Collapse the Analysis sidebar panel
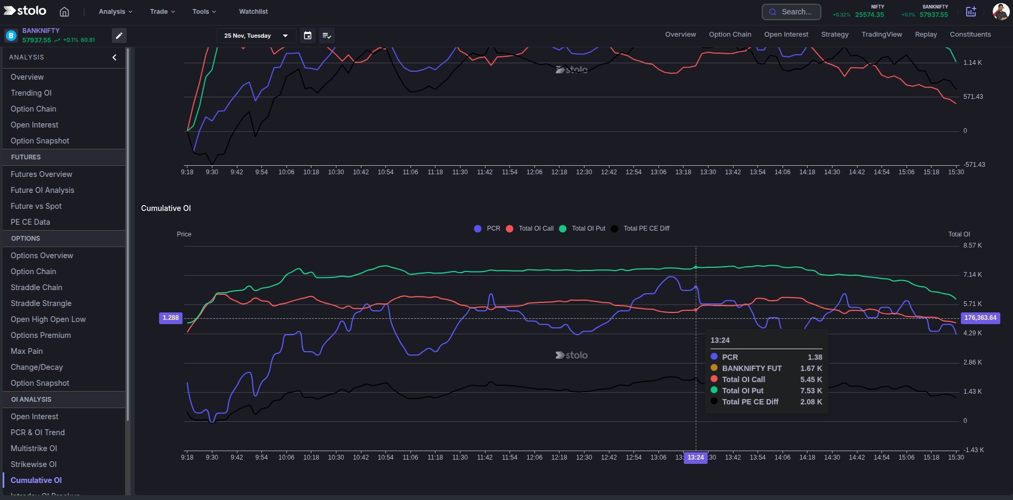This screenshot has width=1013, height=500. (114, 57)
